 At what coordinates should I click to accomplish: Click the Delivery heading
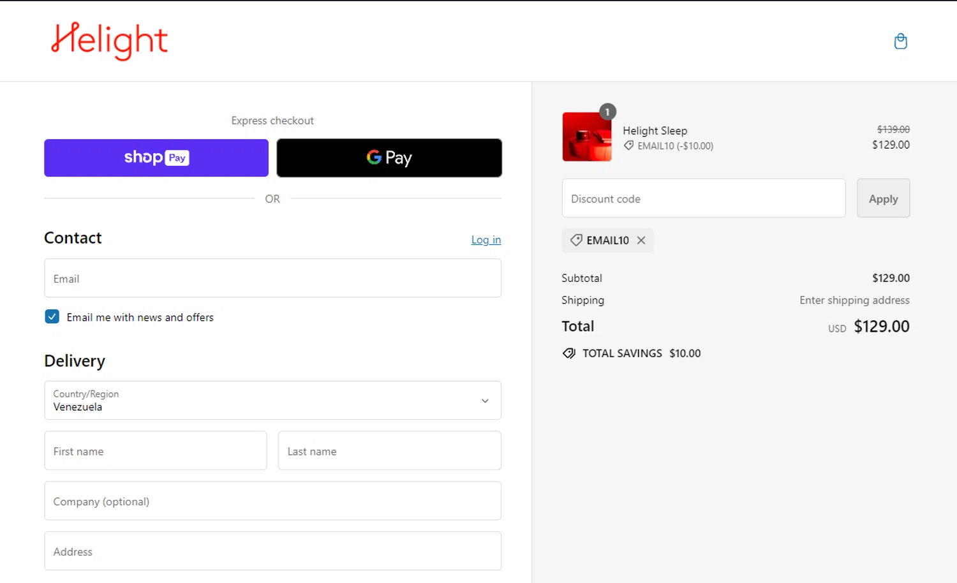click(75, 361)
